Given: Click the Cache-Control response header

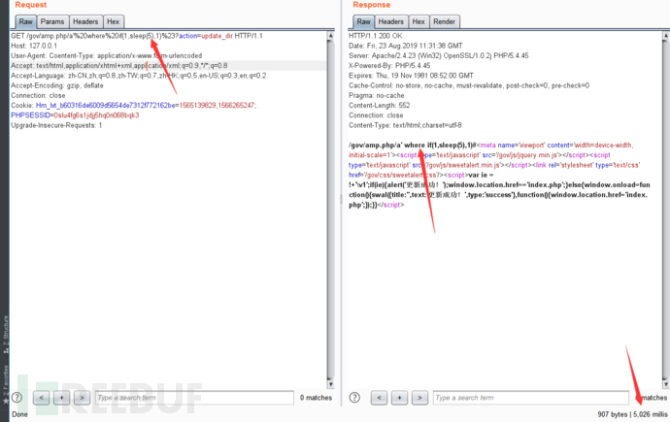Looking at the screenshot, I should point(469,85).
